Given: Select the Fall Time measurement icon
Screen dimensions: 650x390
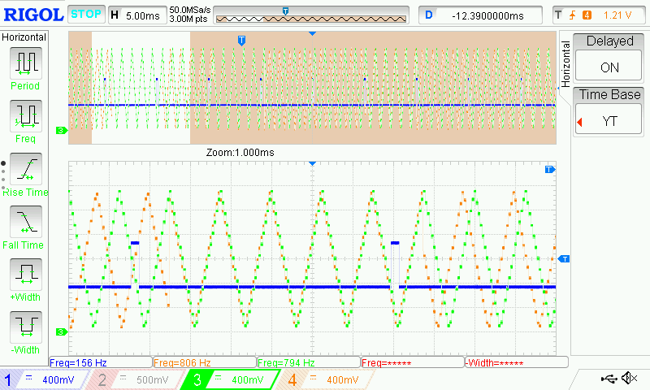Looking at the screenshot, I should pyautogui.click(x=26, y=221).
